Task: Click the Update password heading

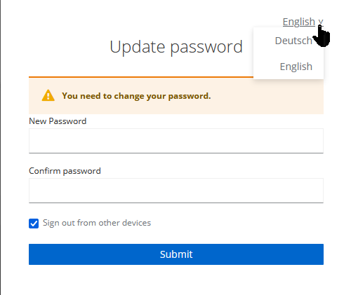Action: pyautogui.click(x=176, y=47)
